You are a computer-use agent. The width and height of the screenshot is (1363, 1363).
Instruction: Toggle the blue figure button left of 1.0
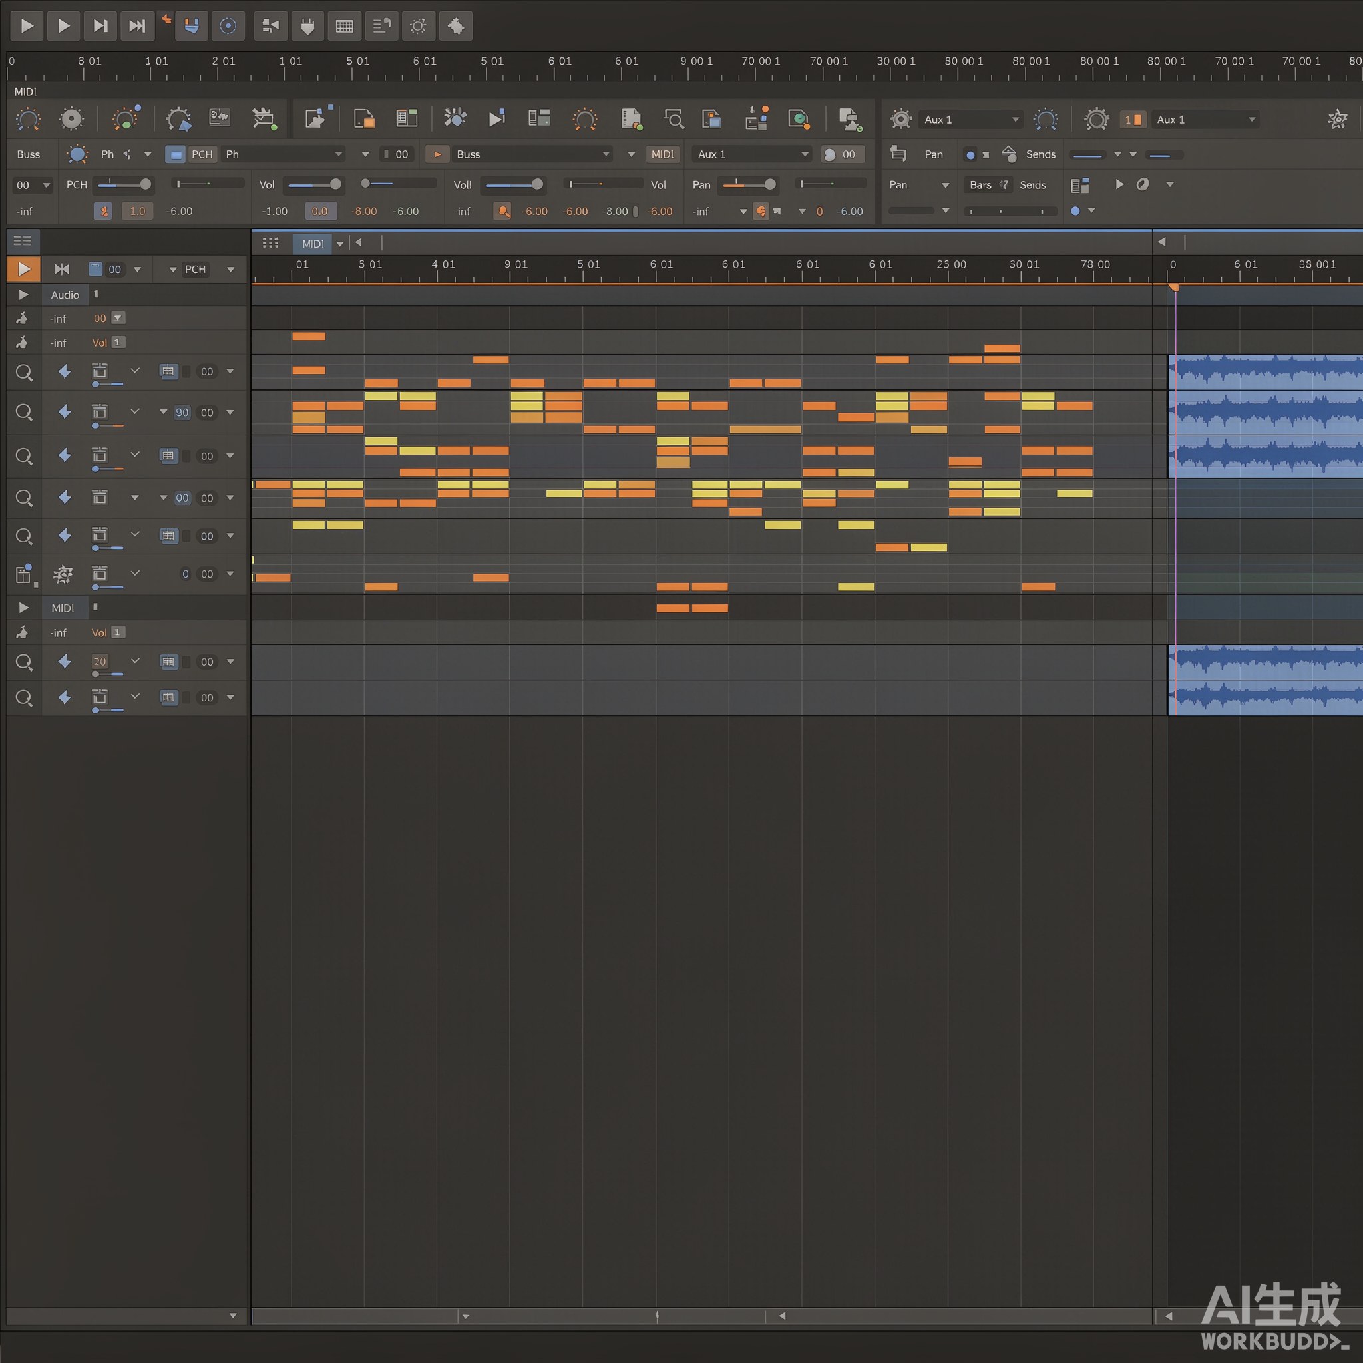(103, 211)
